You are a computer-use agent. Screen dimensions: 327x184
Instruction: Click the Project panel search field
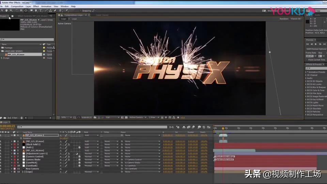point(27,40)
